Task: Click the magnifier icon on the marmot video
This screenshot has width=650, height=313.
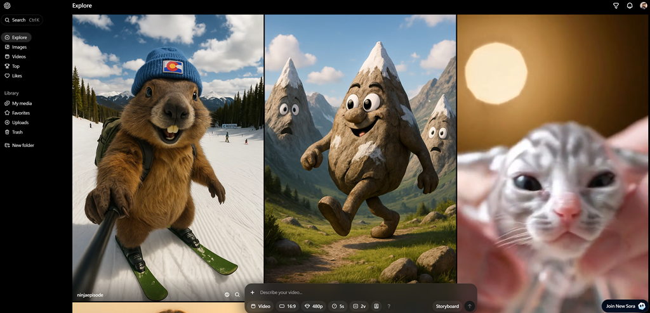Action: (237, 295)
